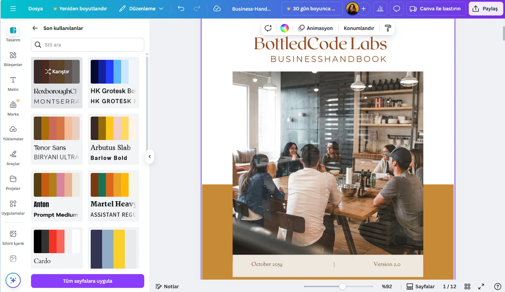Image resolution: width=505 pixels, height=292 pixels.
Task: Open the %92 zoom level menu
Action: coord(387,286)
